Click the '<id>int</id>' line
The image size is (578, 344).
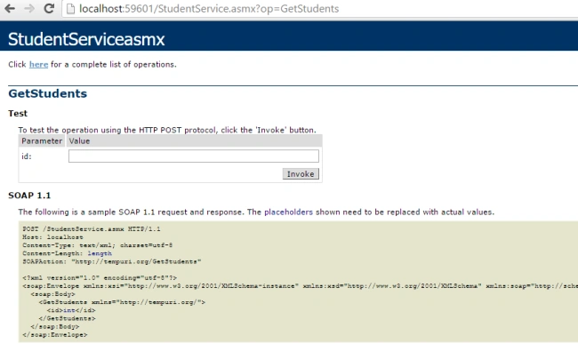71,310
